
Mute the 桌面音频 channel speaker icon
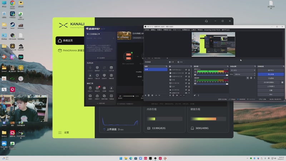[x=195, y=84]
